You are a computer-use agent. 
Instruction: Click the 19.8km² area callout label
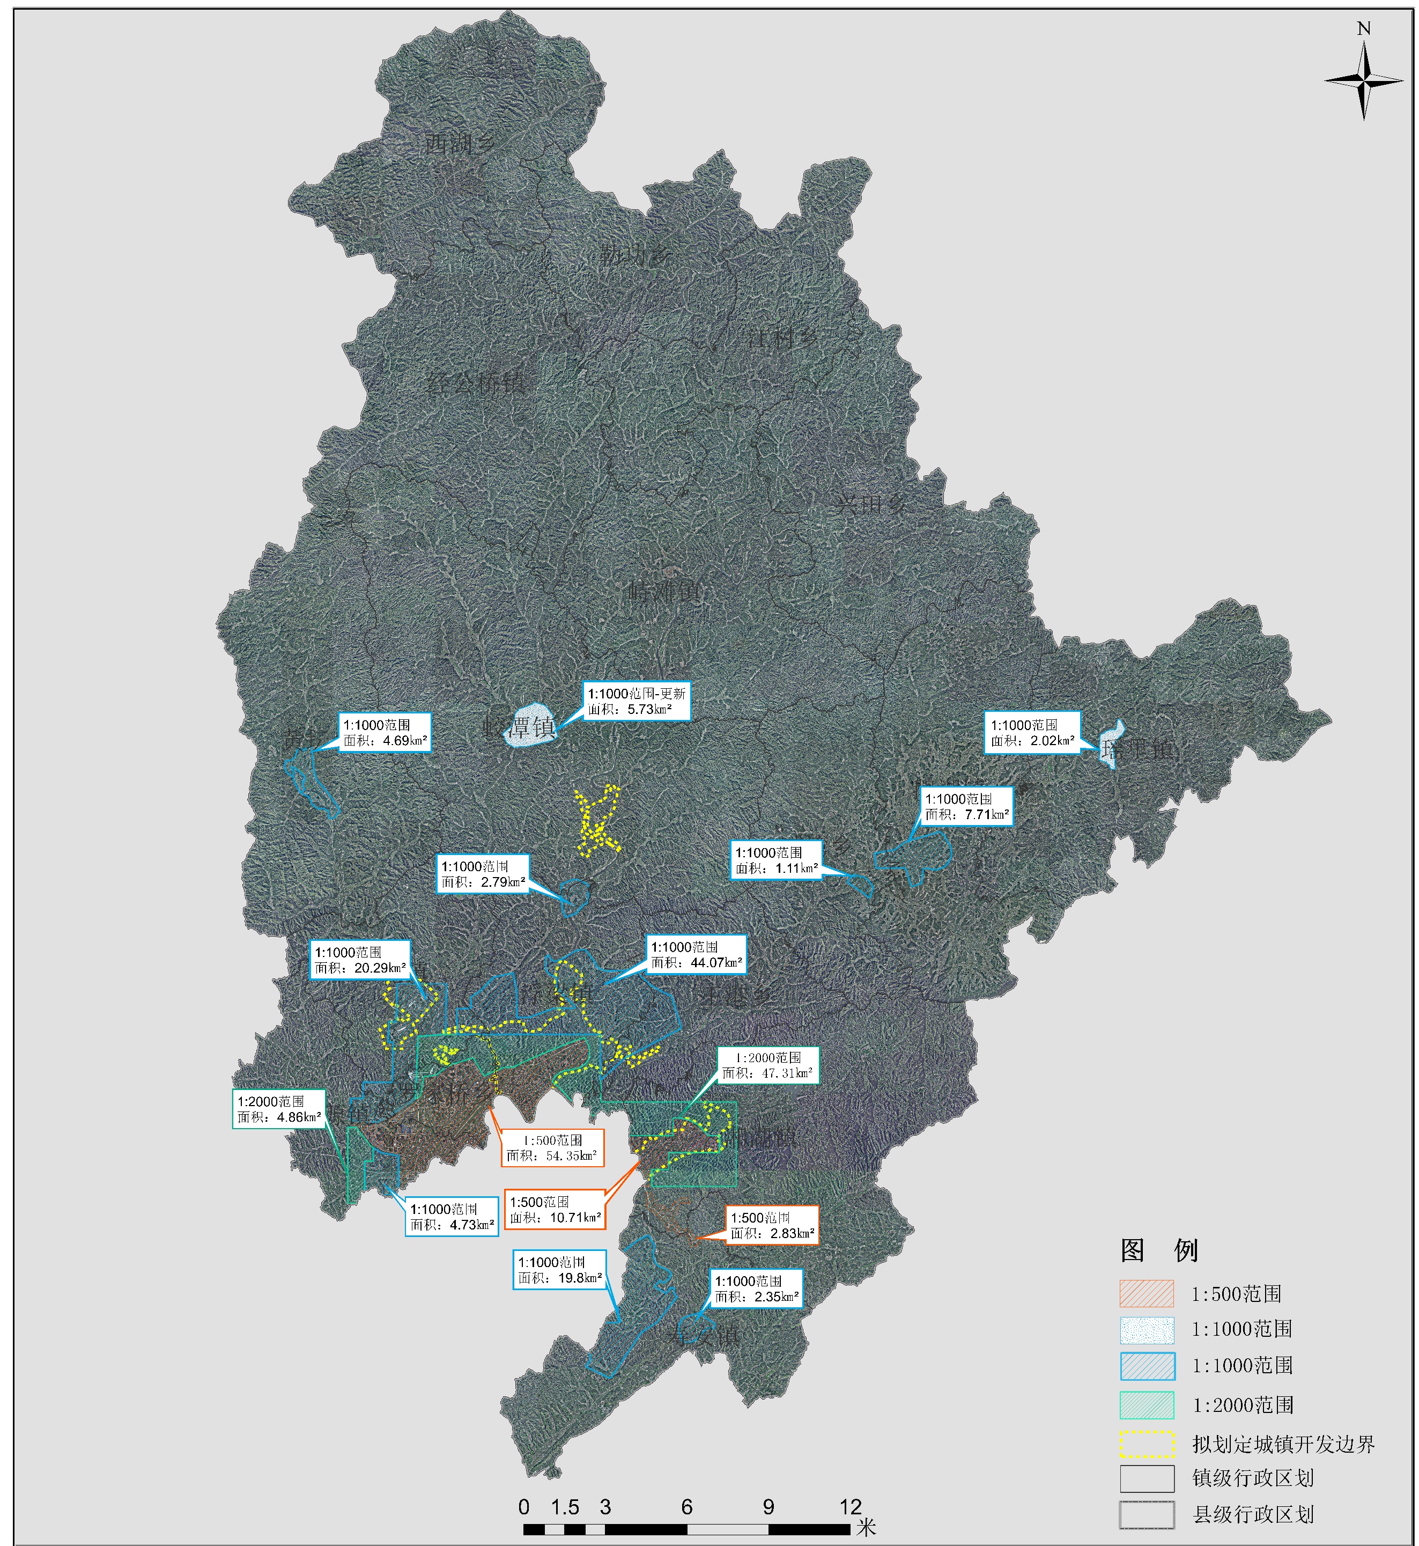tap(559, 1270)
